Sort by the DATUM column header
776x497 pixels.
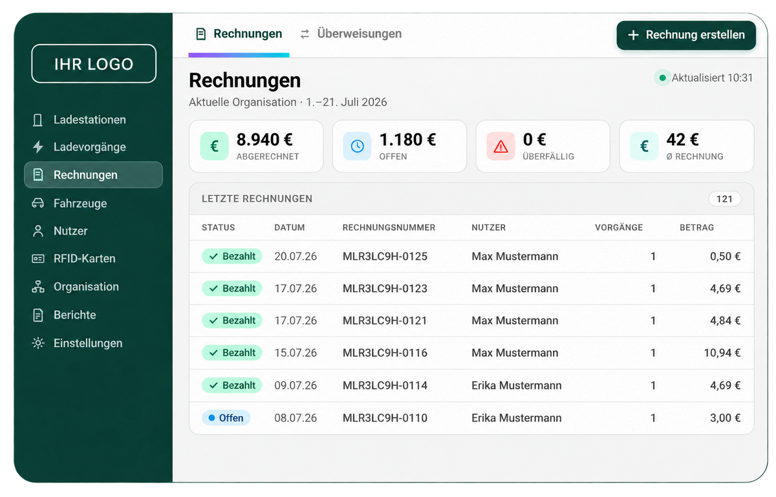[x=290, y=227]
